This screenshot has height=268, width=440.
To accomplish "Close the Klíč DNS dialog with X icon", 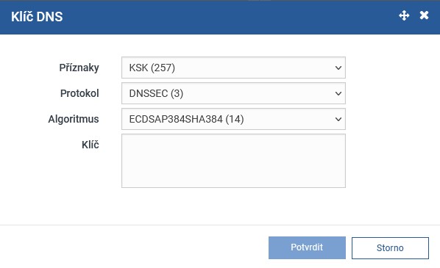I will (424, 15).
